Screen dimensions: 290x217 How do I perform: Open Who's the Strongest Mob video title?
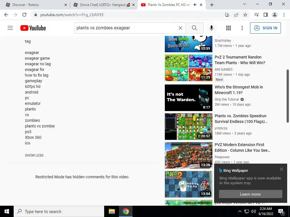tap(238, 90)
